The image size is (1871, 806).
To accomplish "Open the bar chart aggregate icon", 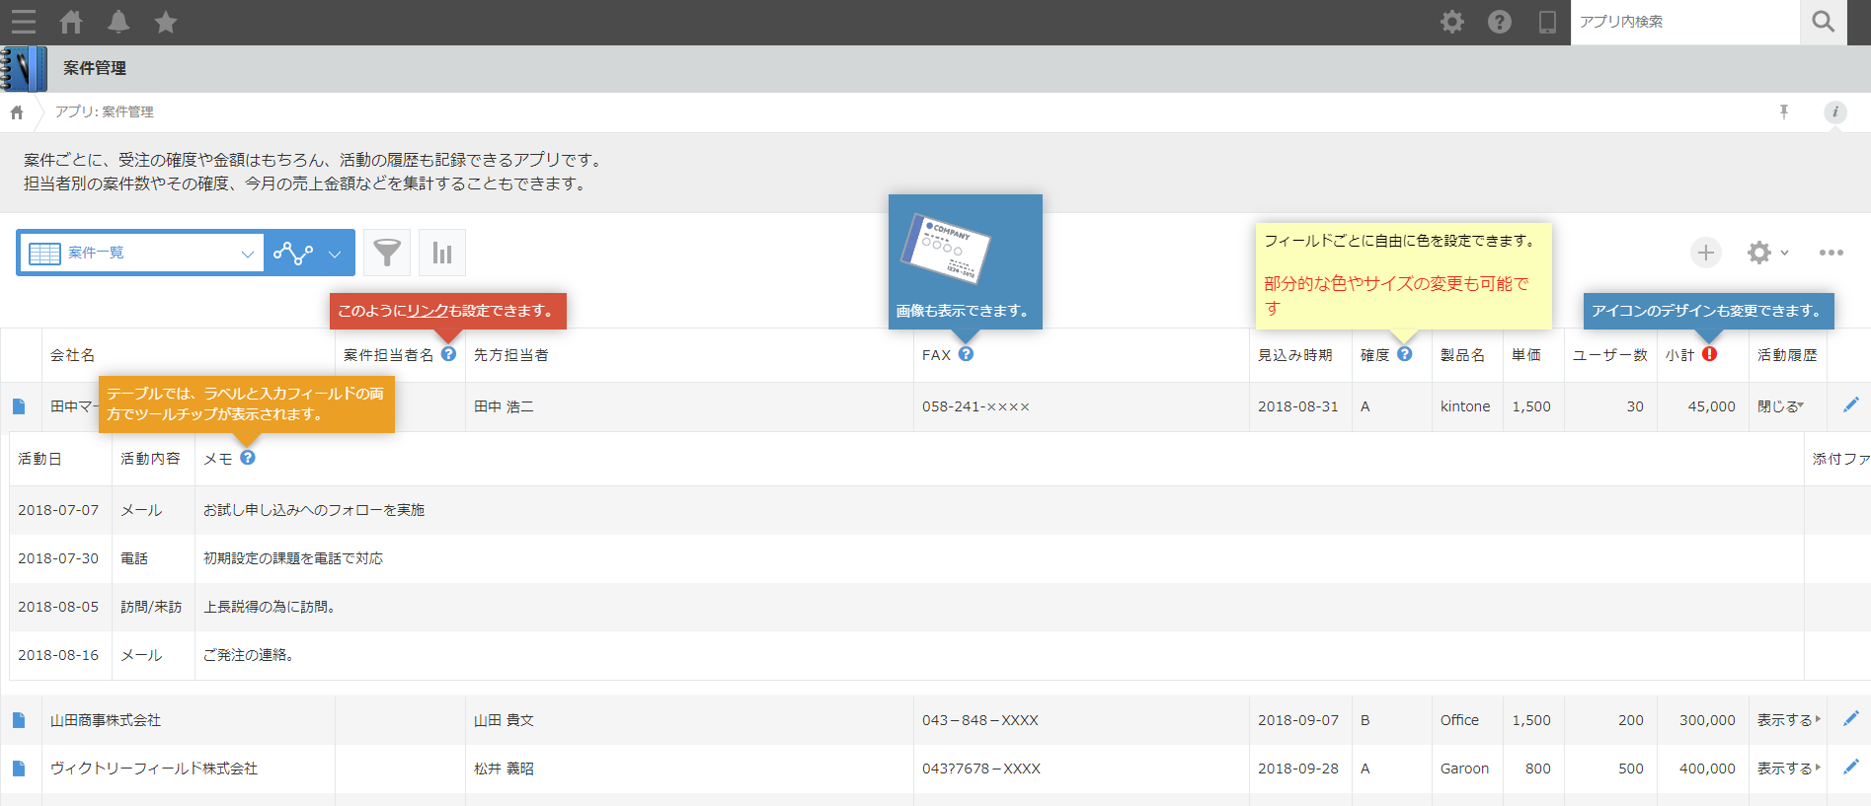I will 442,254.
